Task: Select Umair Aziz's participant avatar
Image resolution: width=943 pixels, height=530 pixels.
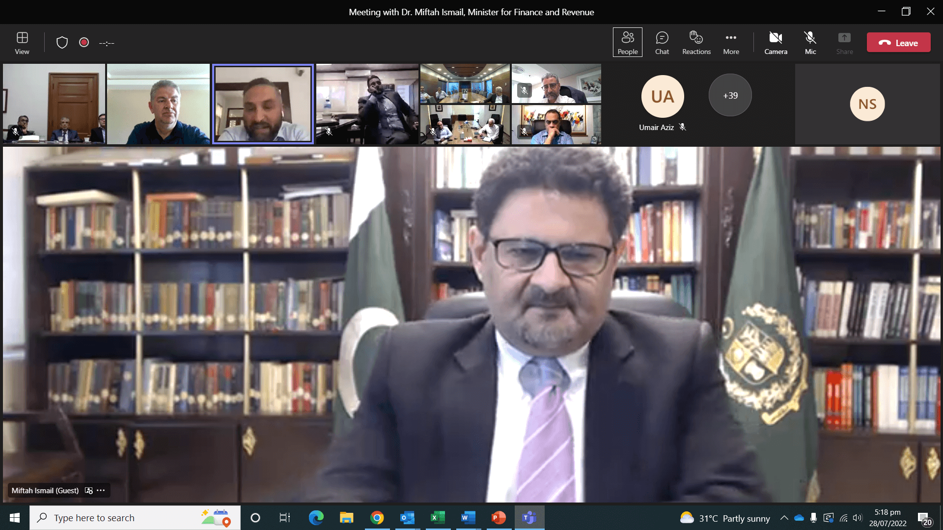Action: pos(662,97)
